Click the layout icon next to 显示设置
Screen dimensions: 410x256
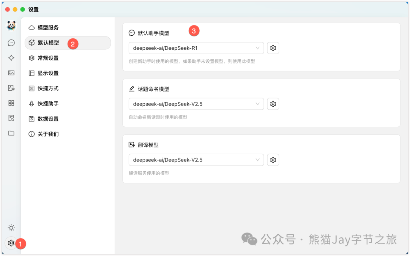[32, 73]
